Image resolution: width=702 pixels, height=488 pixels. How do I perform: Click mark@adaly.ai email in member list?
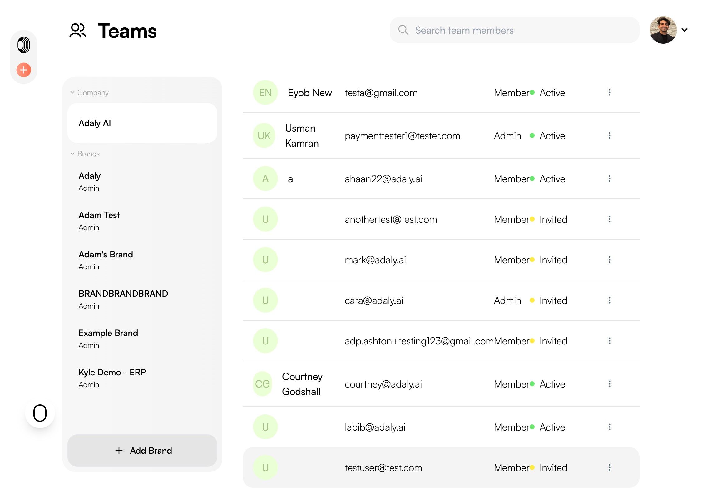[x=375, y=260]
